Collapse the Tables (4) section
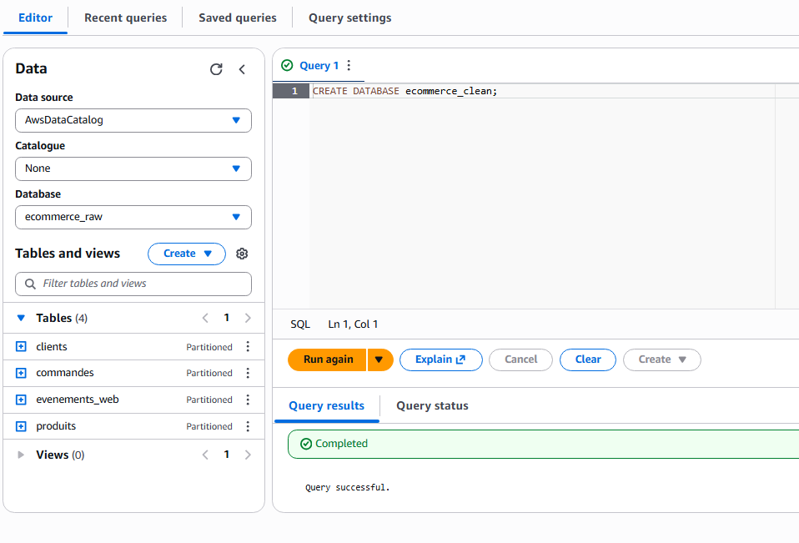The height and width of the screenshot is (543, 799). (21, 318)
